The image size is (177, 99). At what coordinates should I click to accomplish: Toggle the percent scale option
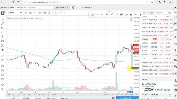(x=121, y=94)
